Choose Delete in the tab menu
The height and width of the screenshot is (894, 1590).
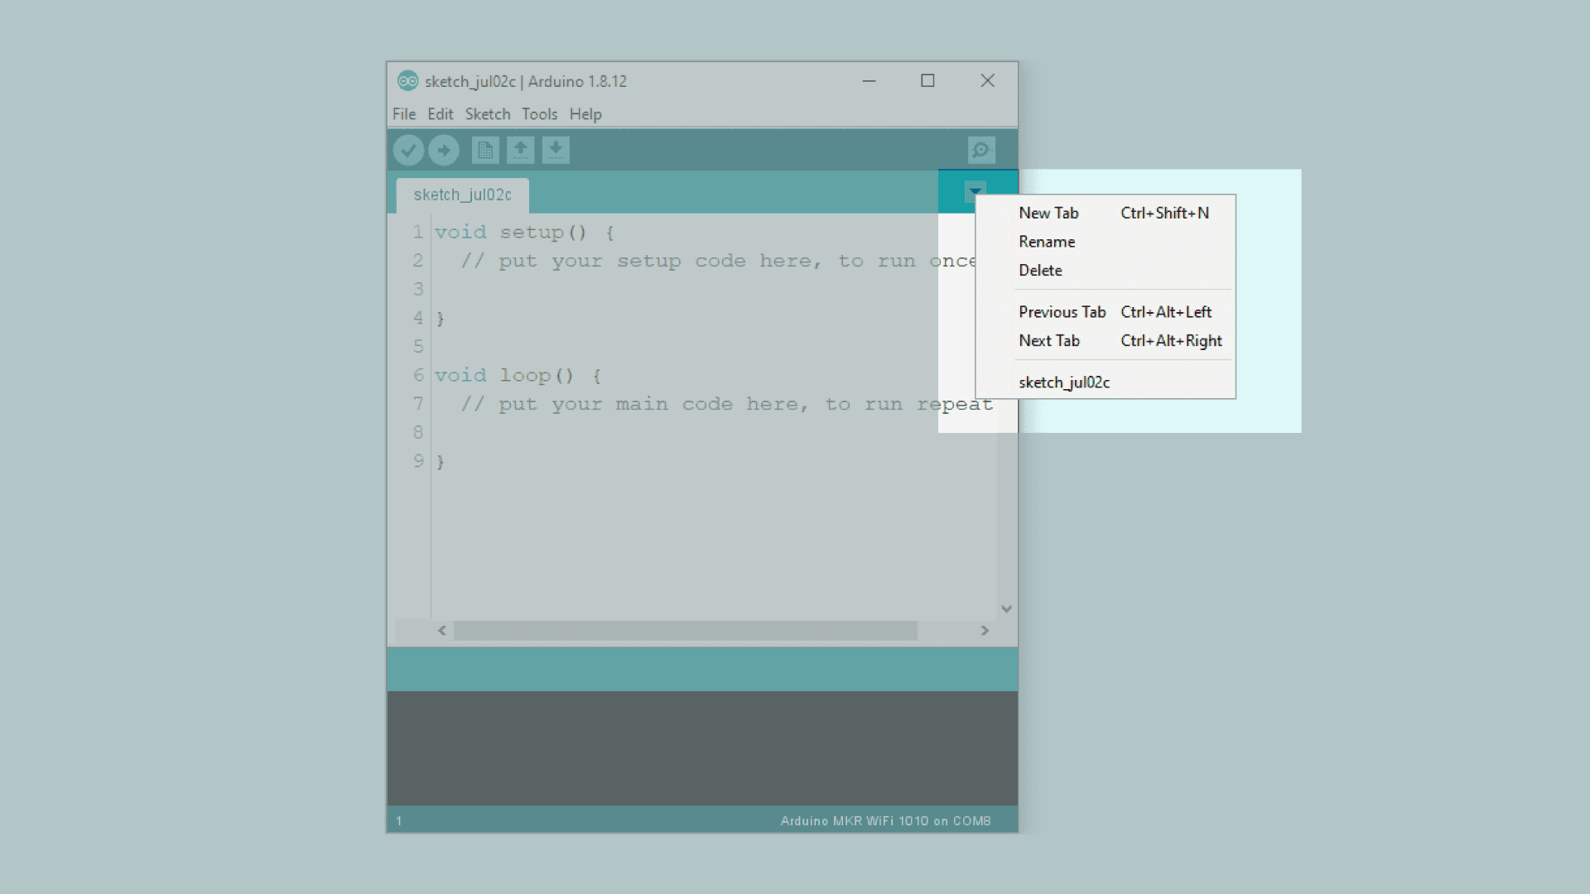coord(1040,270)
